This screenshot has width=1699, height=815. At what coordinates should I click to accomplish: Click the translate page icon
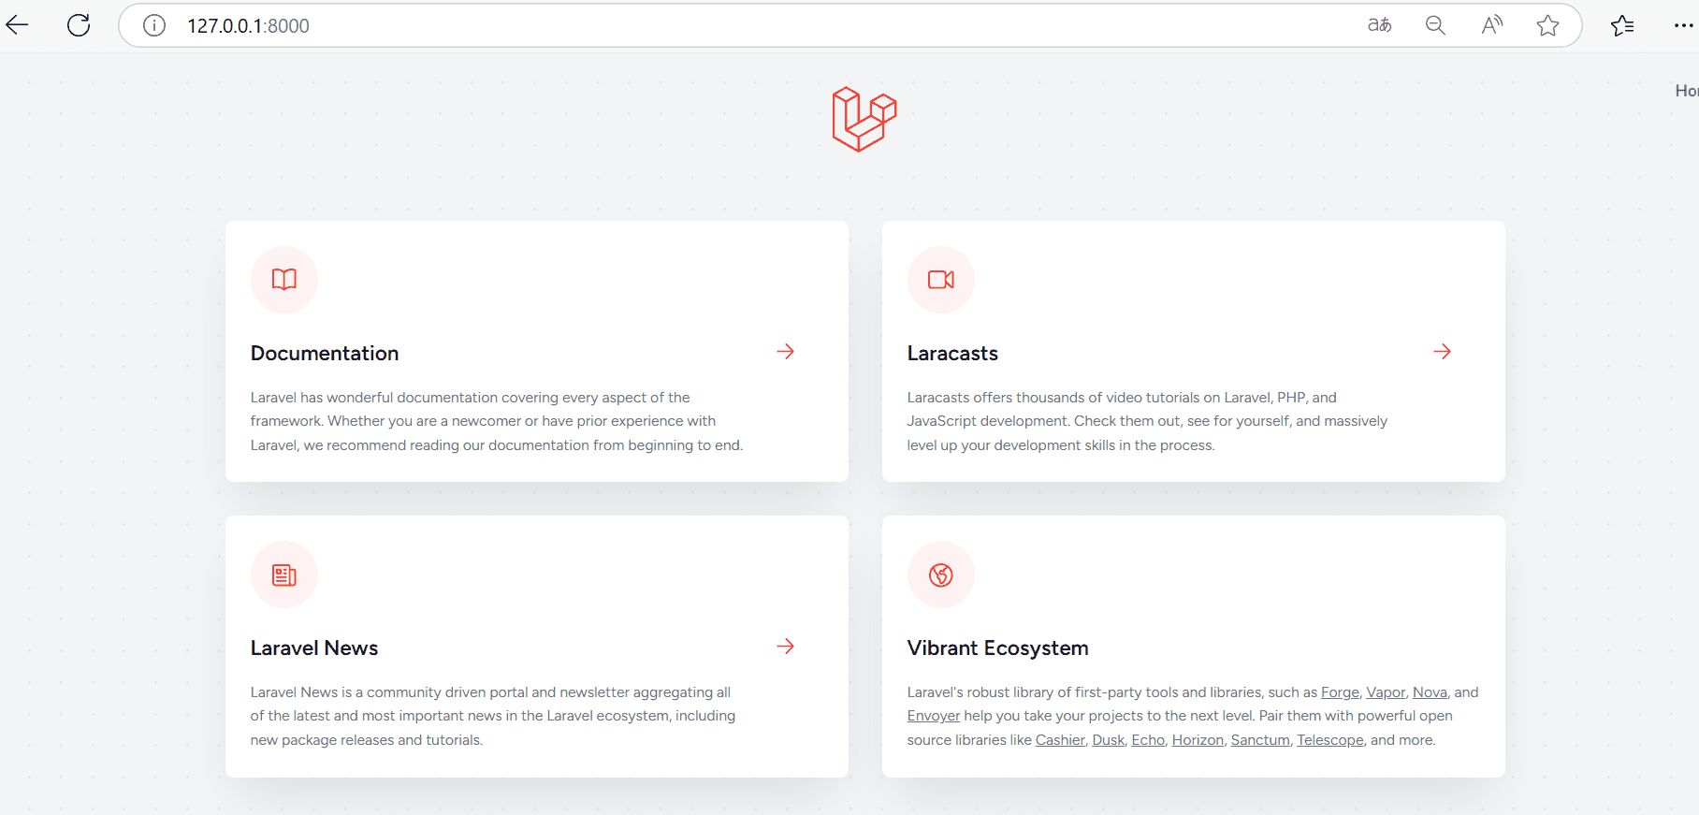click(1379, 25)
